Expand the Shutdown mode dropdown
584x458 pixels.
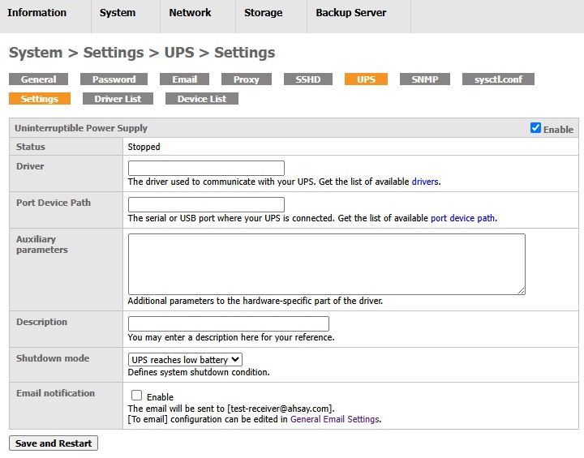[x=186, y=359]
